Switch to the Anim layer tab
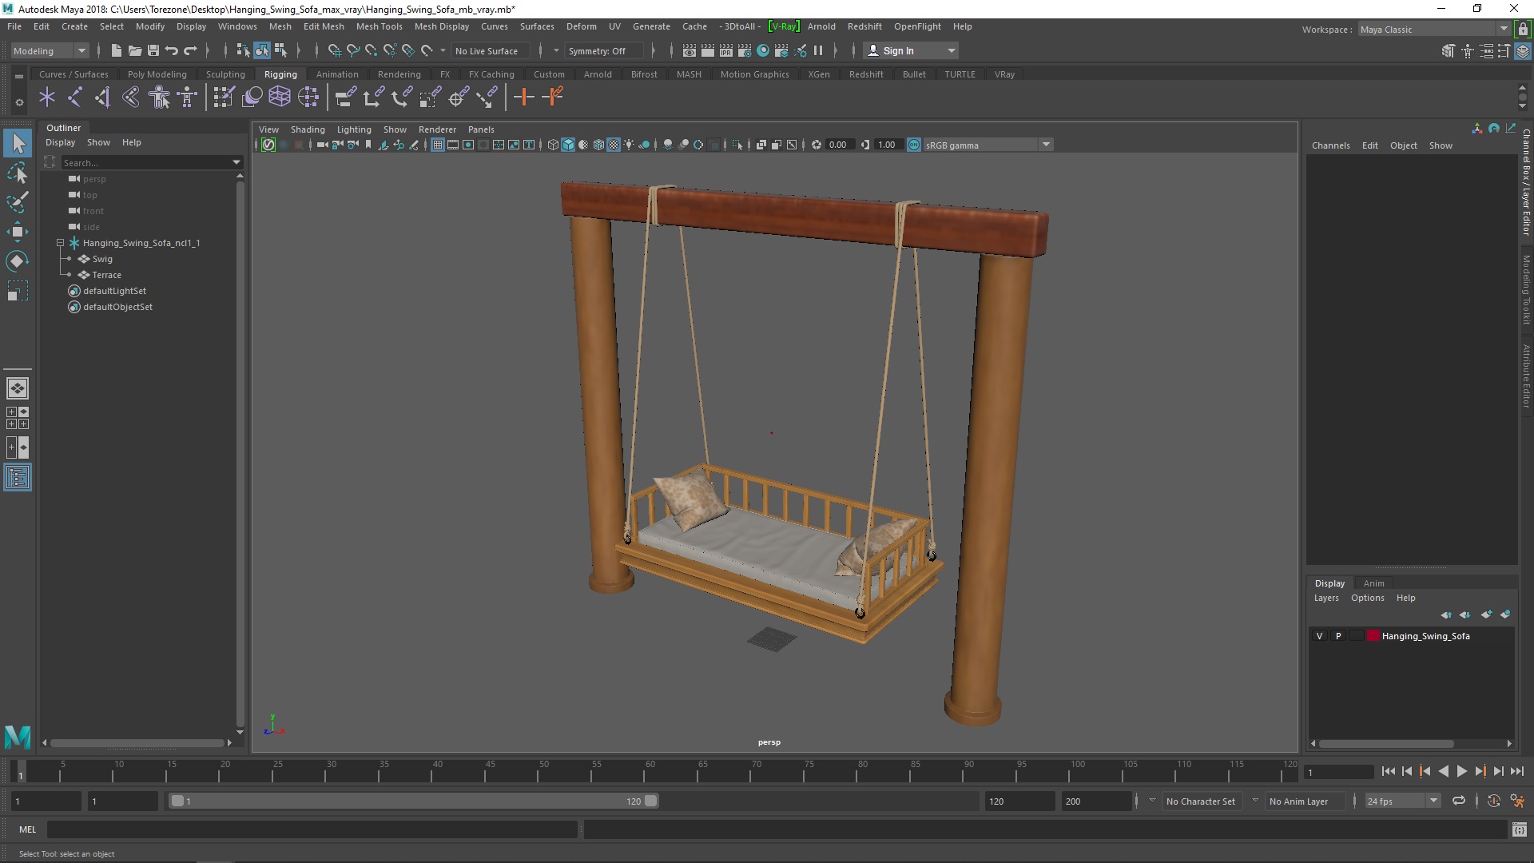The height and width of the screenshot is (863, 1534). pos(1373,583)
